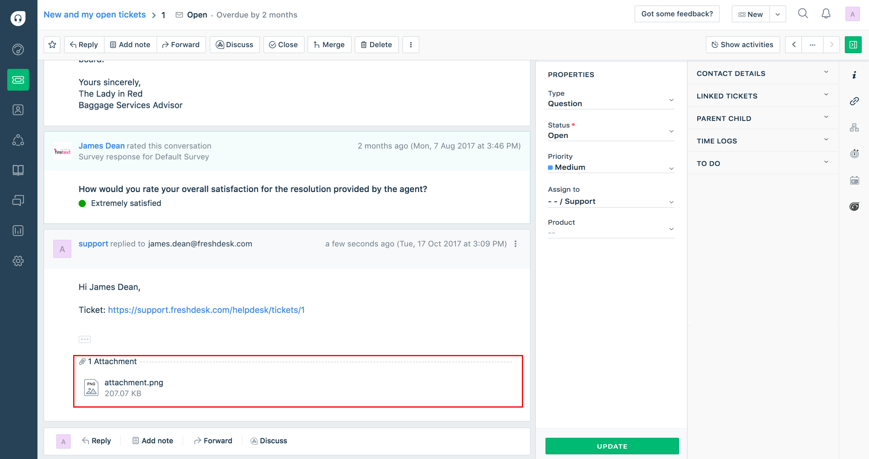Create a New ticket button

click(x=750, y=14)
